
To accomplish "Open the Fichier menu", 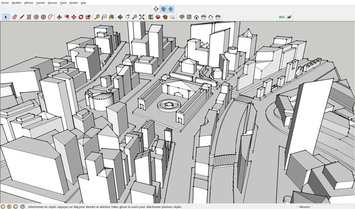I will tap(5, 3).
